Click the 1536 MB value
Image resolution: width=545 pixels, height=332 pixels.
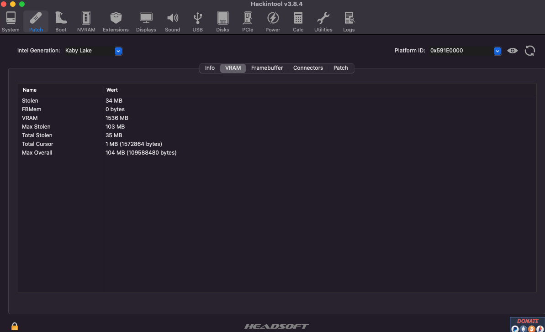(x=117, y=118)
